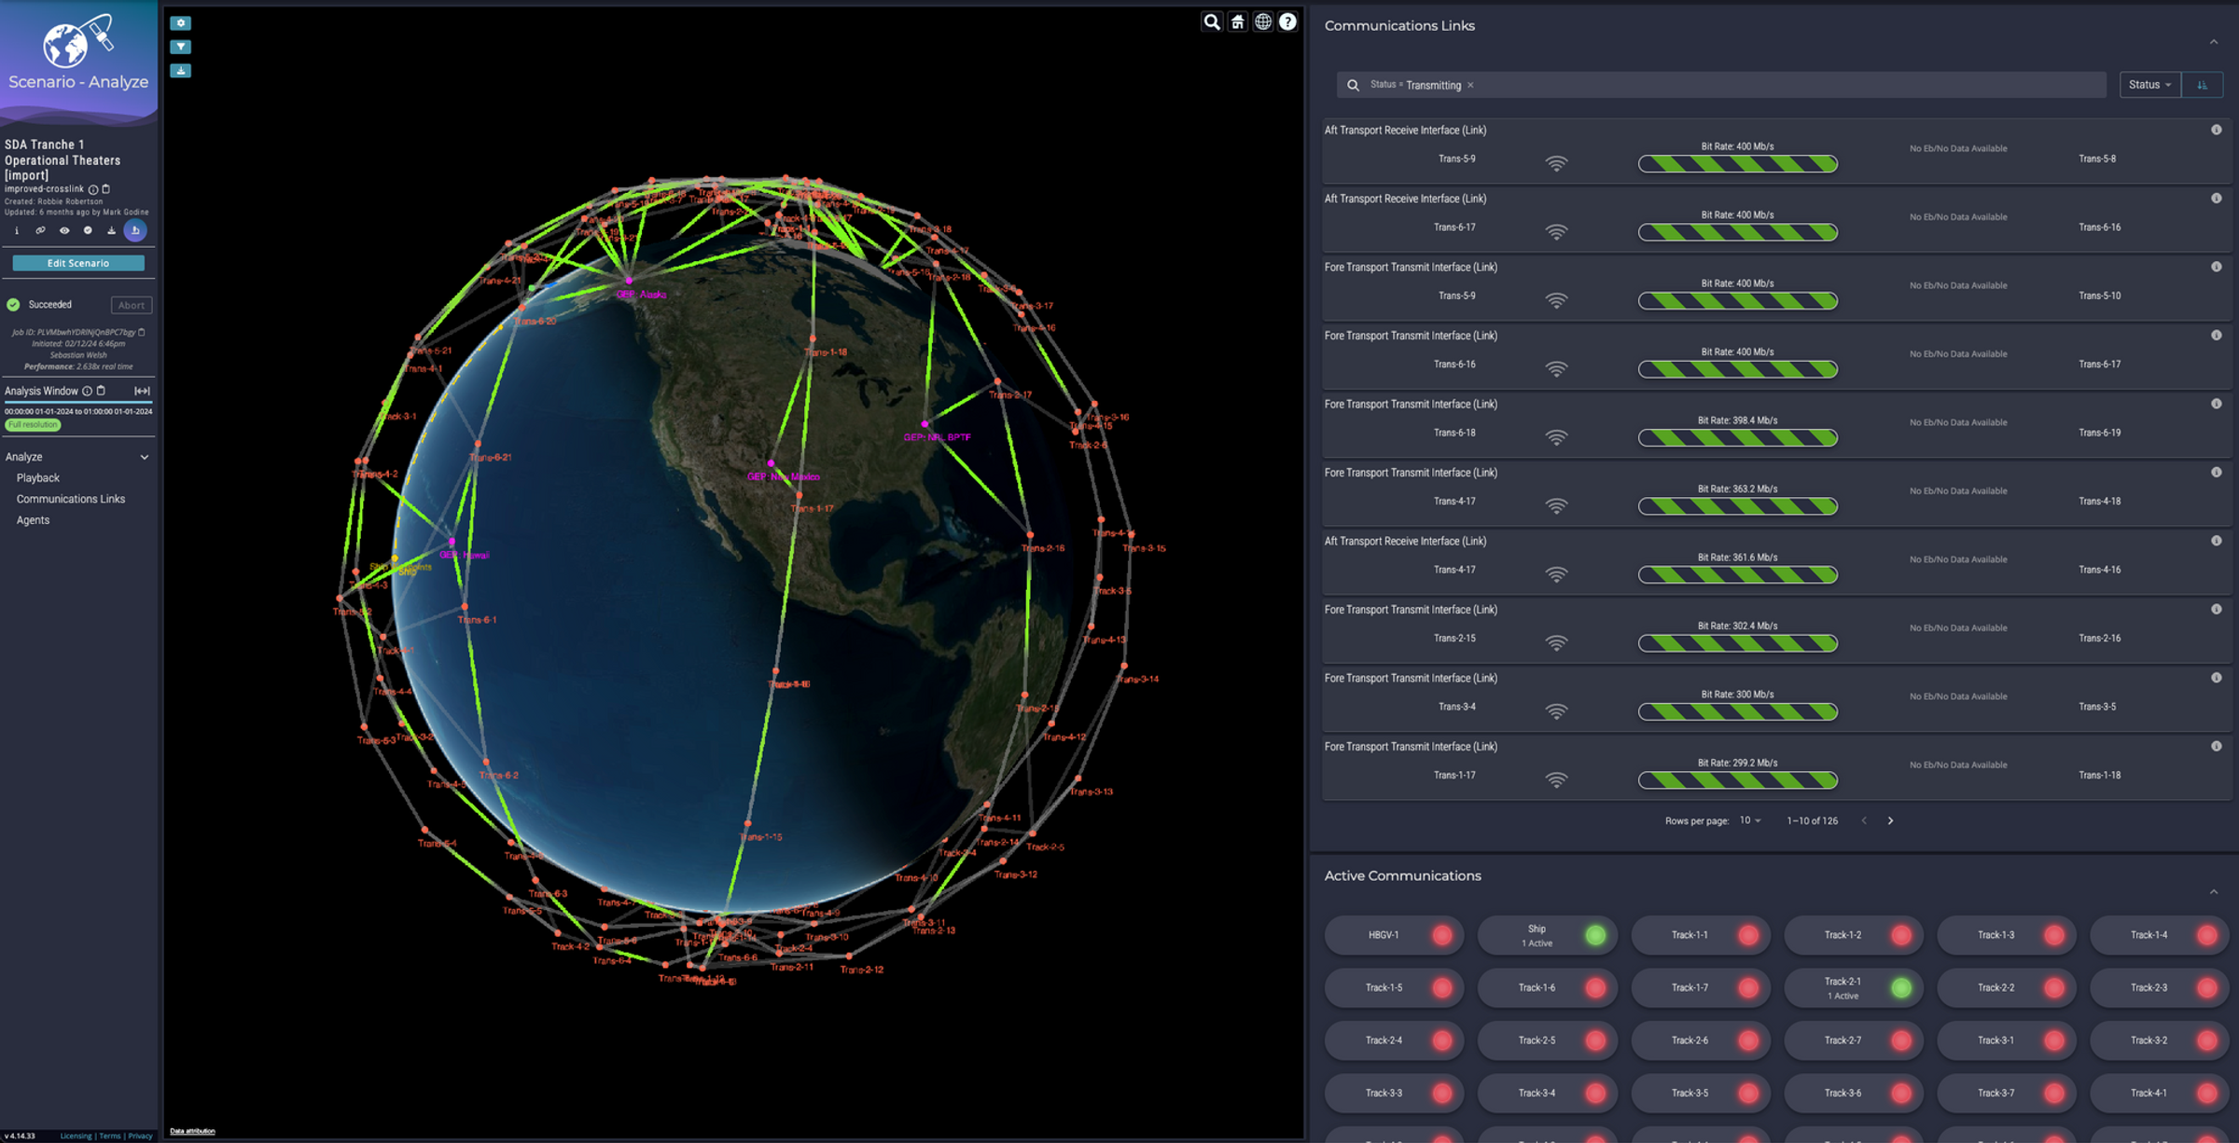Collapse the Analyze section chevron
Viewport: 2239px width, 1143px height.
(145, 457)
